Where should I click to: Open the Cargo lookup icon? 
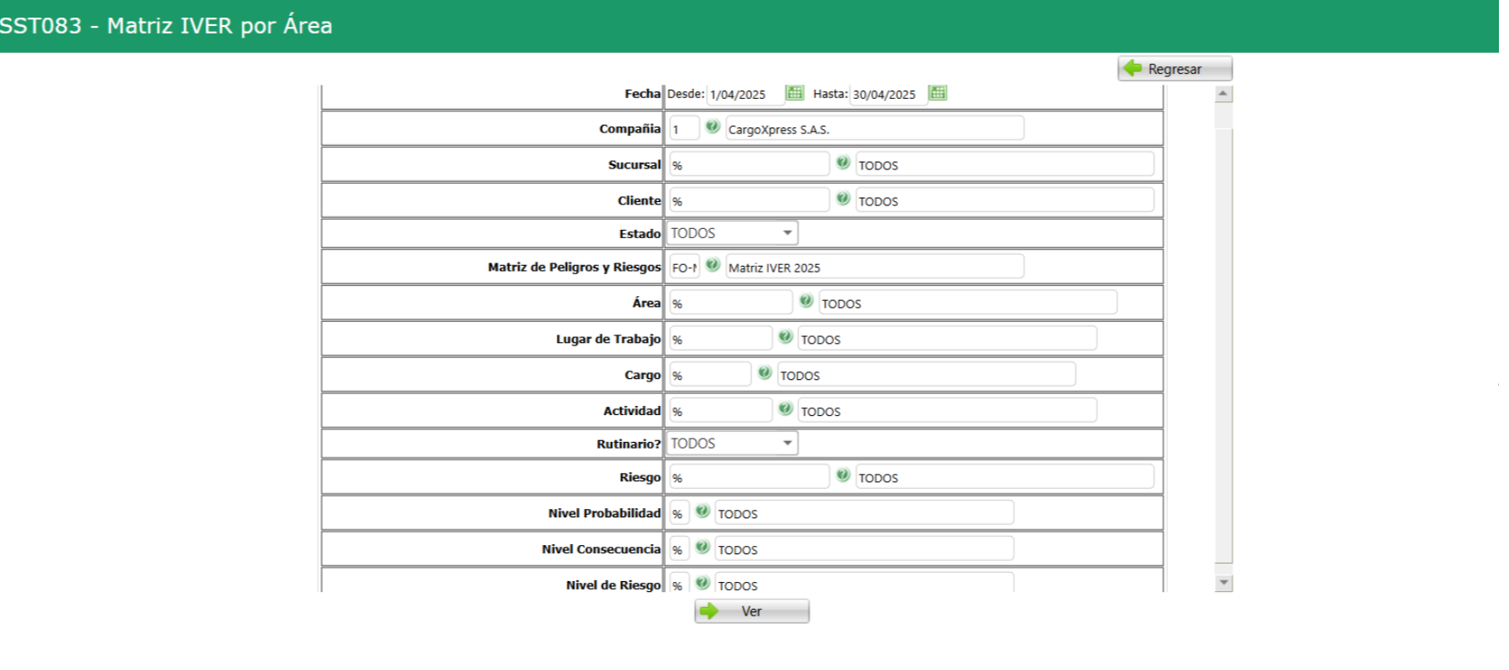765,373
